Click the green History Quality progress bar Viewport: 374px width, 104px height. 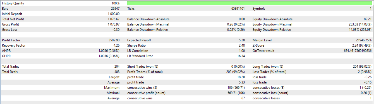click(x=249, y=3)
